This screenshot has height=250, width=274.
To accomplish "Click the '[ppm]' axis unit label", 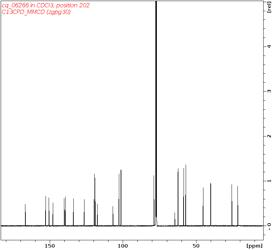I will 255,246.
